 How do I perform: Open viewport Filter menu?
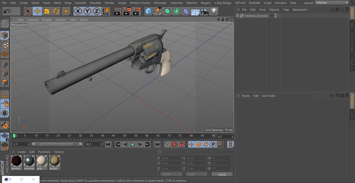(73, 20)
